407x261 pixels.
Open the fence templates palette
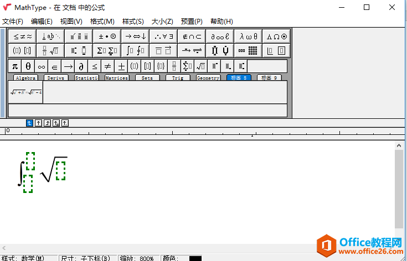pyautogui.click(x=22, y=50)
